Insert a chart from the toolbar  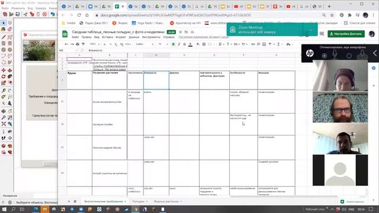click(x=264, y=44)
